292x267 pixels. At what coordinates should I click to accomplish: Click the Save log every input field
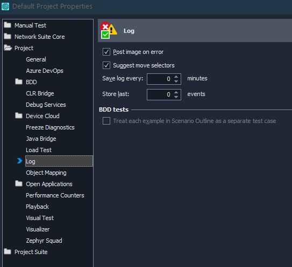(x=160, y=79)
